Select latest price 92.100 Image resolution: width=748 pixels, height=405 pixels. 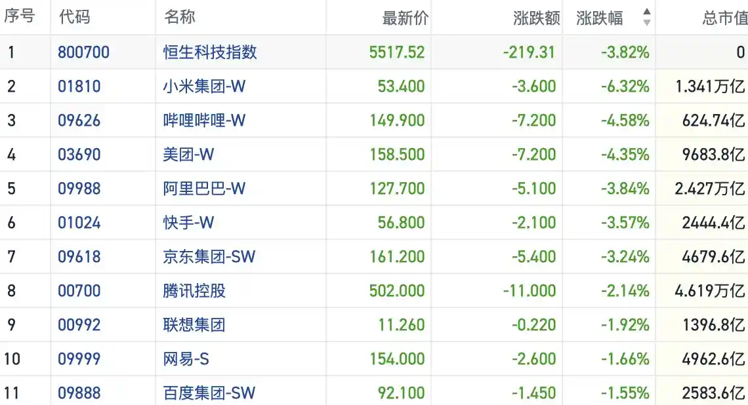pos(401,393)
